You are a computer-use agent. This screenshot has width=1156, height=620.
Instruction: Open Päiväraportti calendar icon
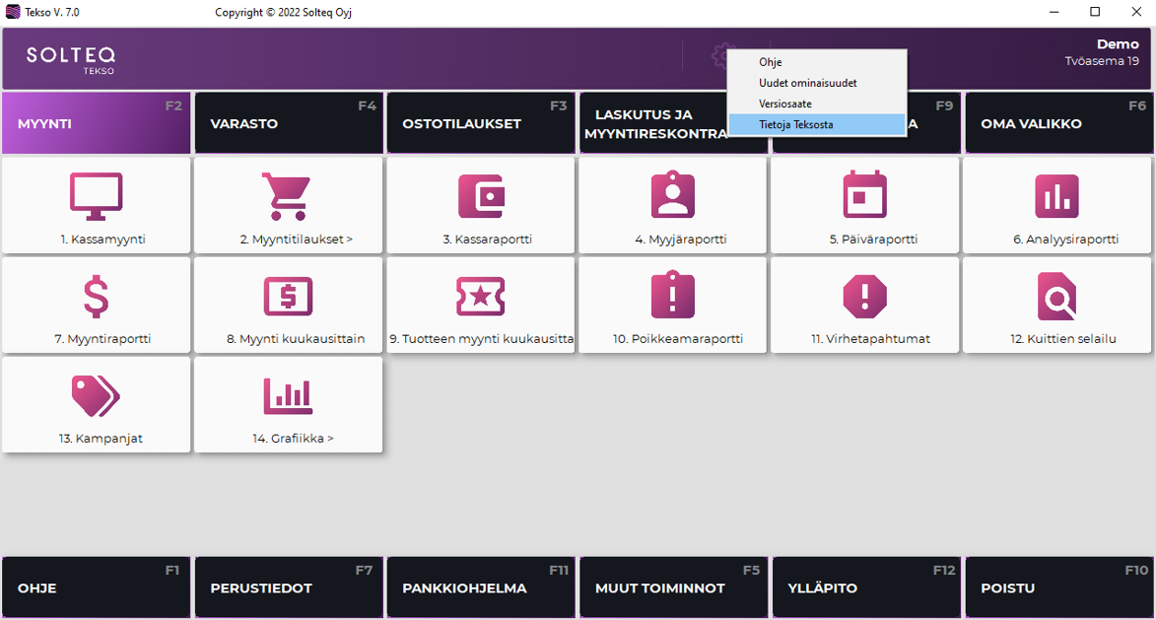pos(865,196)
